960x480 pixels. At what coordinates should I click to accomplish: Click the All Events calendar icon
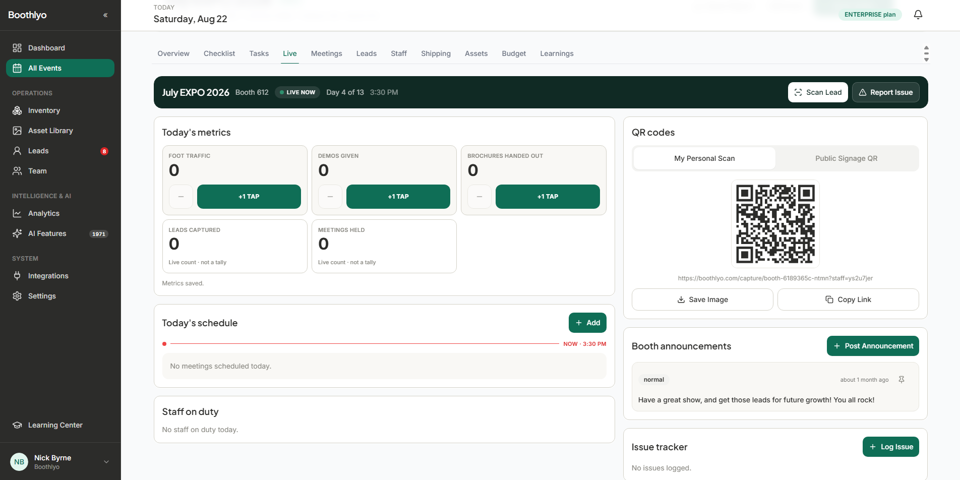click(17, 68)
